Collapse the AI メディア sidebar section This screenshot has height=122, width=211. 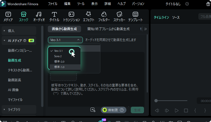(19, 40)
